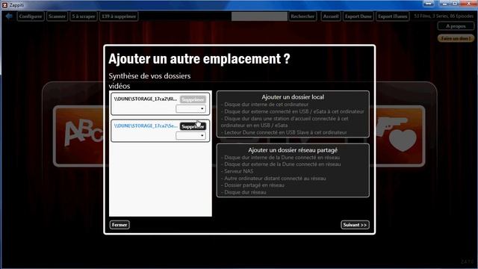Choose 'Ajouter un dossier local' panel
Image resolution: width=478 pixels, height=269 pixels.
(x=293, y=114)
